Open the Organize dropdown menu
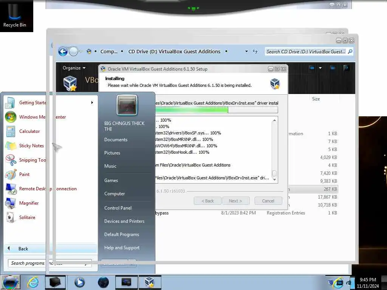387x290 pixels. 74,68
